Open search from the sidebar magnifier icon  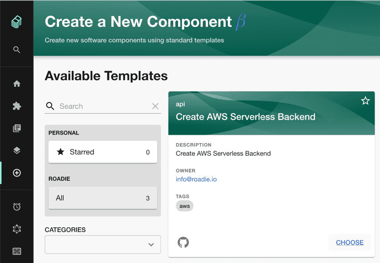[x=16, y=50]
